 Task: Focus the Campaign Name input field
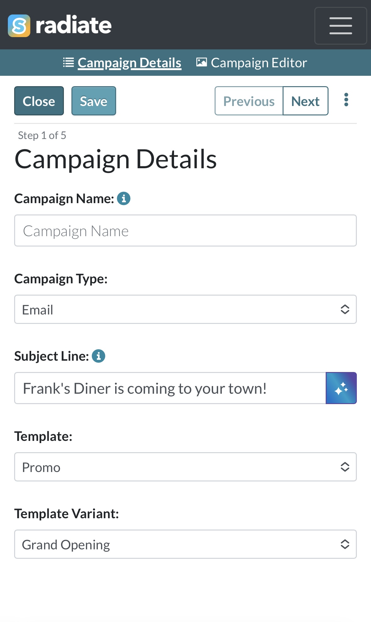(x=185, y=230)
